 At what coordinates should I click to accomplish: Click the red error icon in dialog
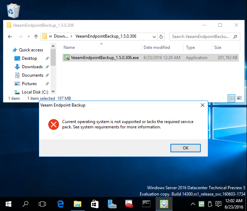pyautogui.click(x=54, y=124)
